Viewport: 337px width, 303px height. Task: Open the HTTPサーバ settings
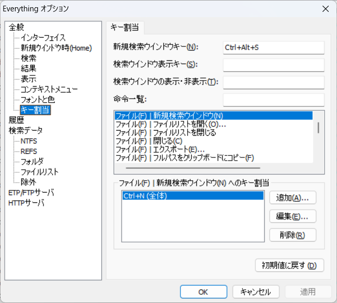click(x=26, y=203)
